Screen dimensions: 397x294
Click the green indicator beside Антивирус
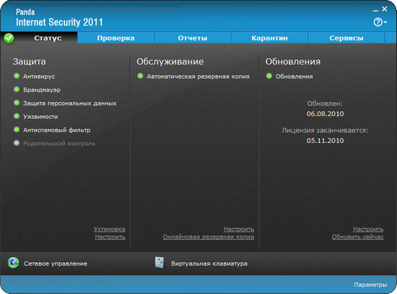click(x=16, y=76)
